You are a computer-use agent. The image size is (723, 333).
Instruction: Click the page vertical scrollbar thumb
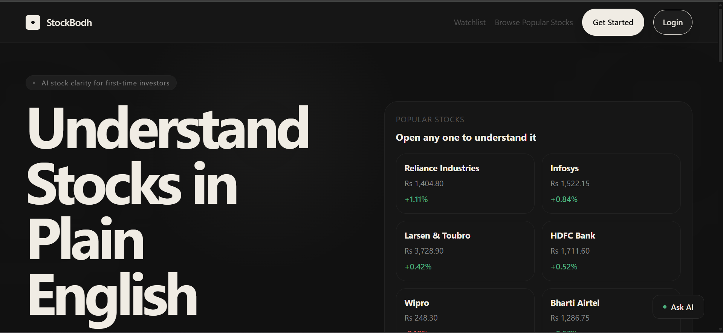720,35
